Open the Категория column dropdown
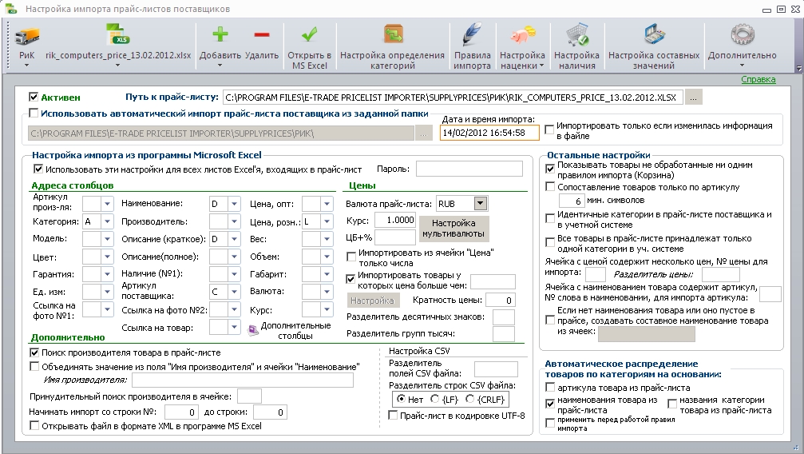 107,222
